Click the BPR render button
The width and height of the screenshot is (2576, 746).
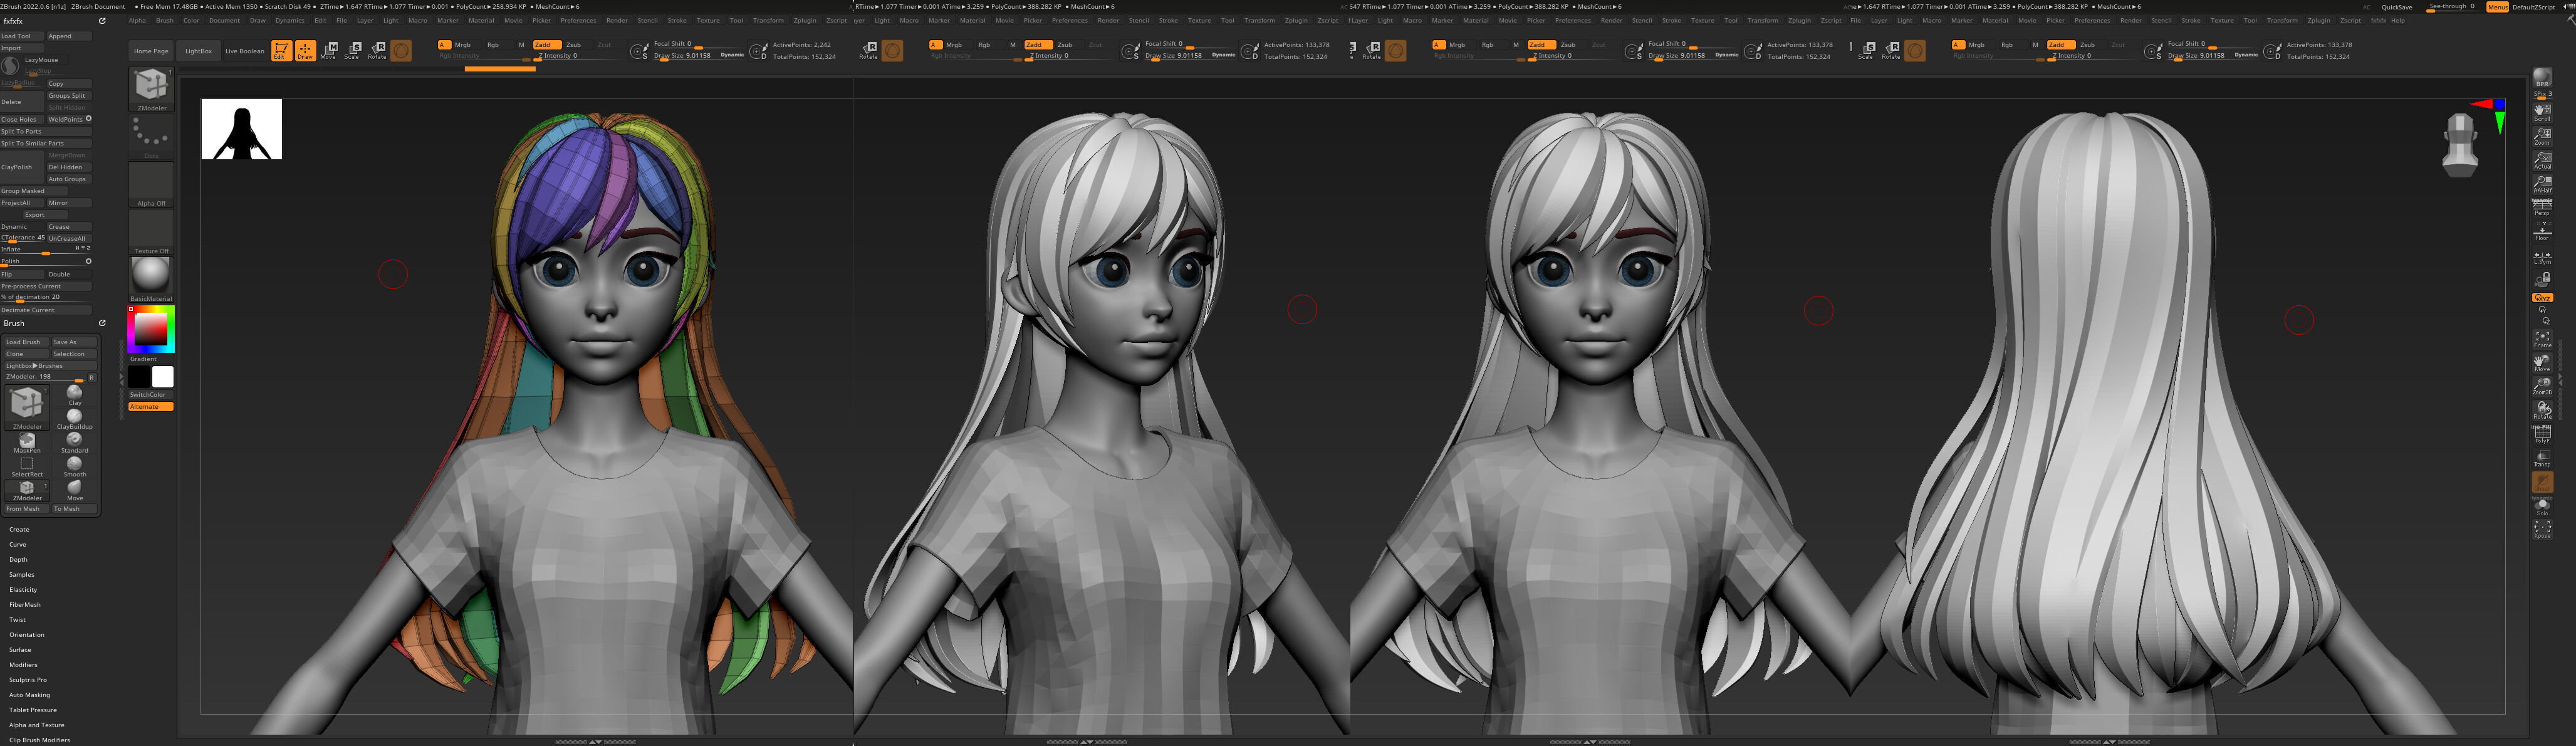click(x=2542, y=78)
